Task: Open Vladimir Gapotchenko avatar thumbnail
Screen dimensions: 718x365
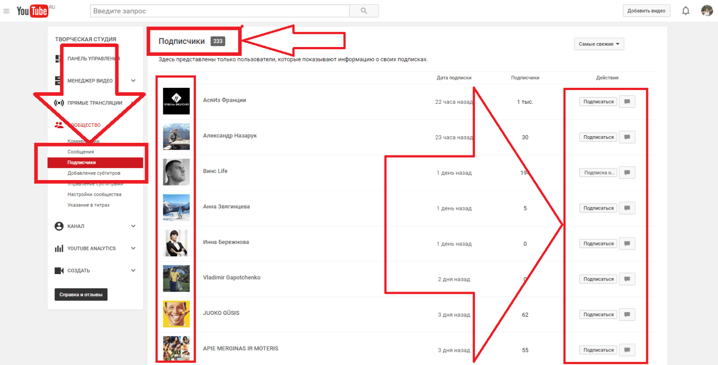Action: click(x=176, y=278)
